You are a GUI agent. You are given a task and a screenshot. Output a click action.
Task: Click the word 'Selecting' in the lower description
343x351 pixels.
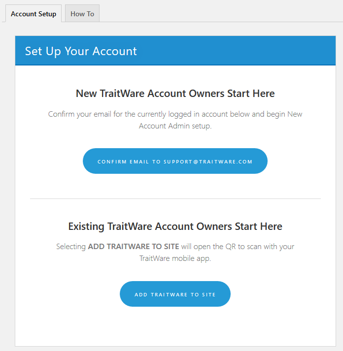point(71,247)
